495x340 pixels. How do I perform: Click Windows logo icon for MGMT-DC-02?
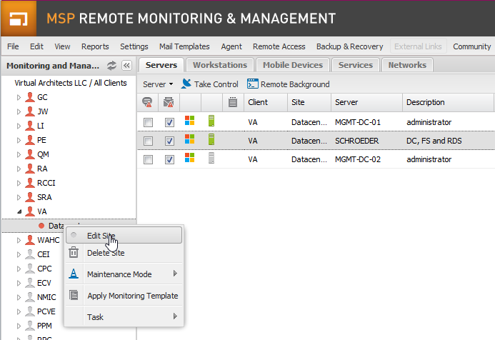point(190,158)
